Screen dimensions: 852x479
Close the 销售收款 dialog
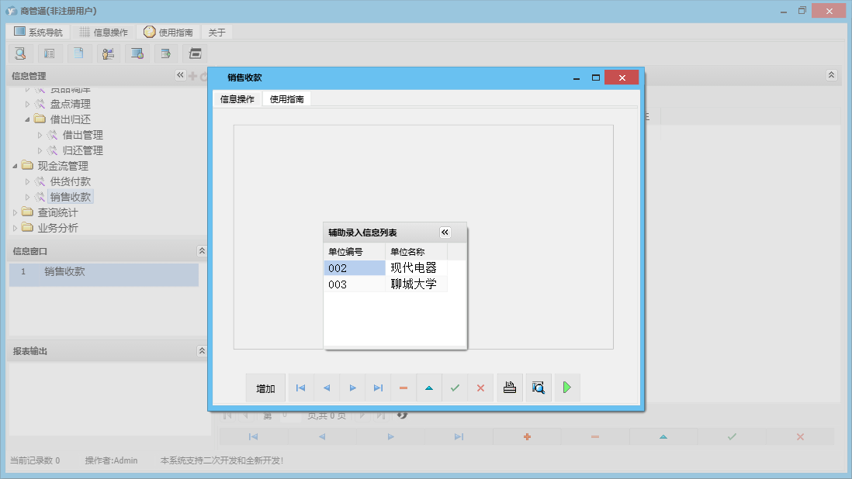(x=622, y=78)
